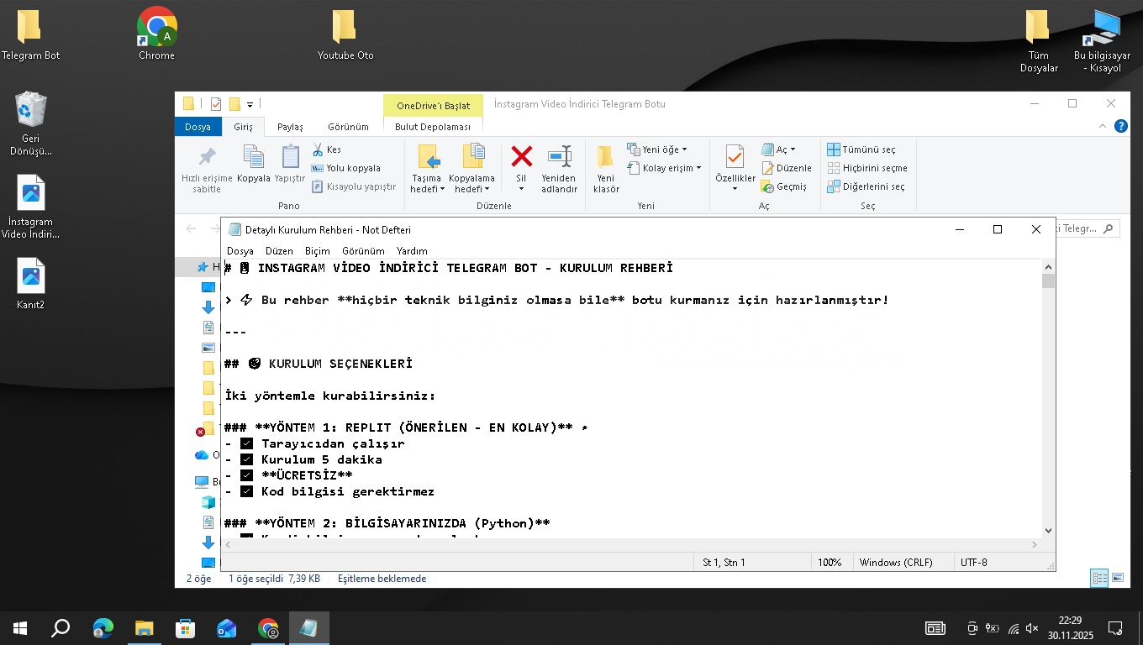Open the Explorer help question mark icon
1143x645 pixels.
point(1120,126)
